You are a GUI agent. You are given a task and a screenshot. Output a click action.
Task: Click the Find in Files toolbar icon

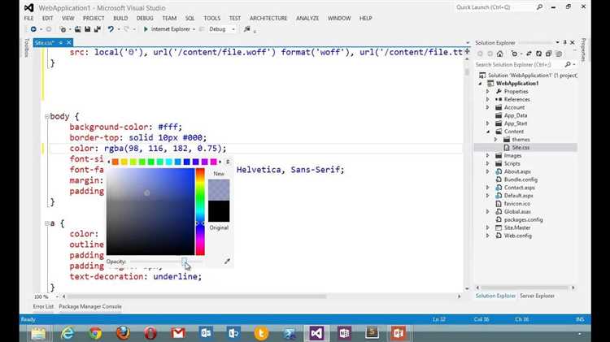(247, 29)
